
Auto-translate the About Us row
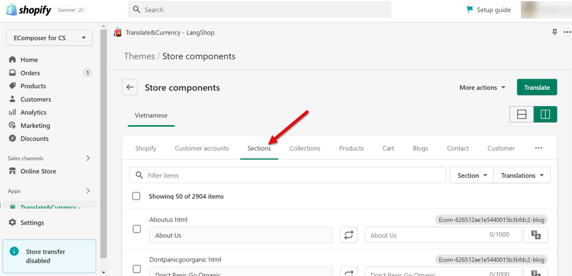(x=536, y=235)
